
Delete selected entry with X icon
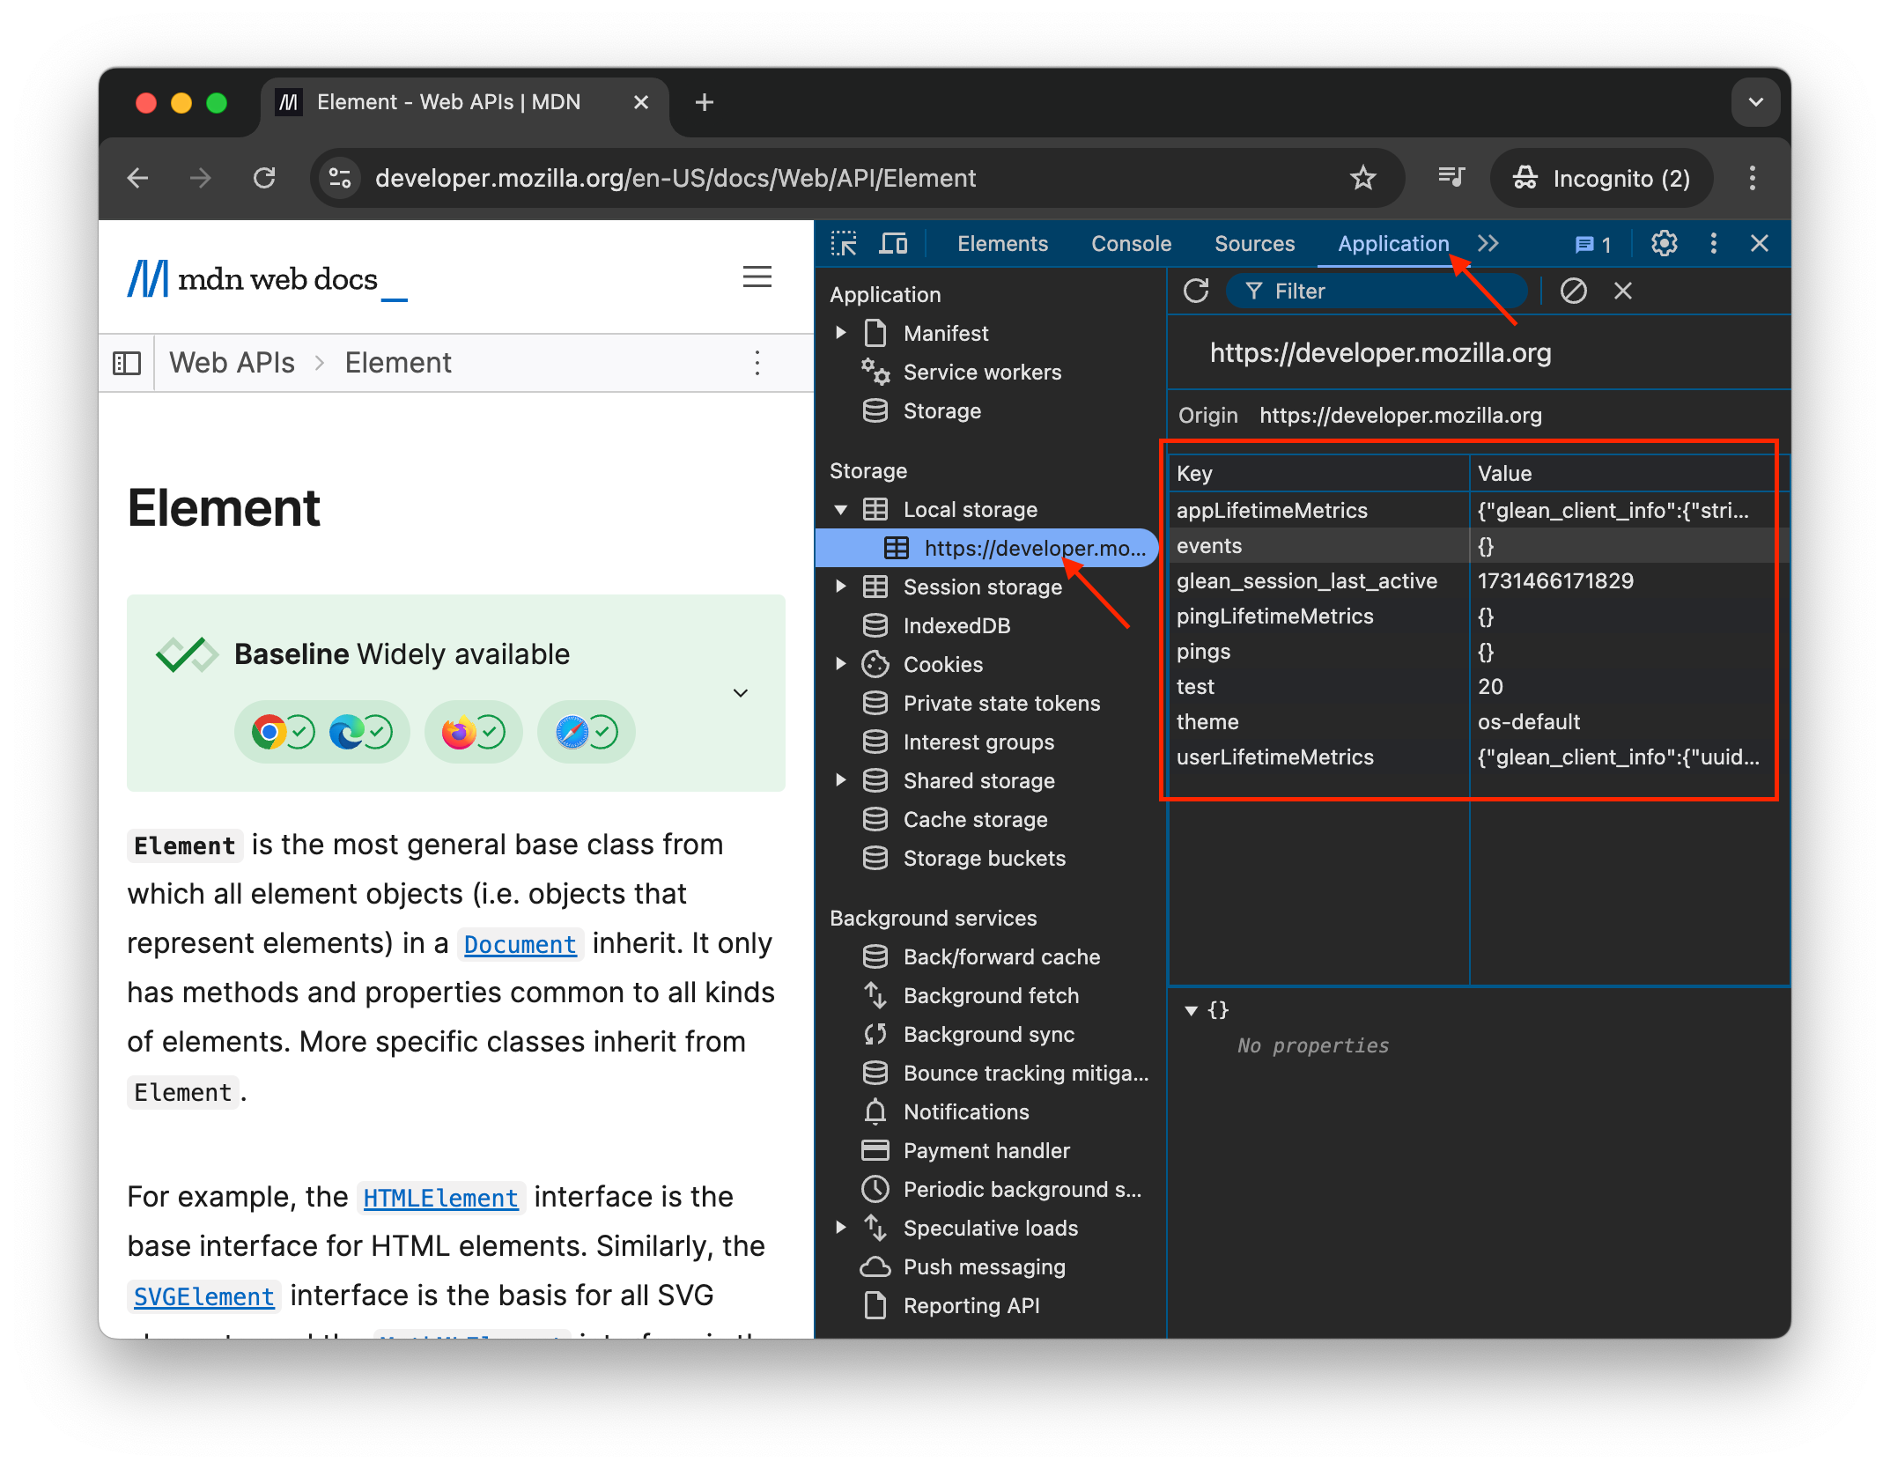(x=1623, y=291)
